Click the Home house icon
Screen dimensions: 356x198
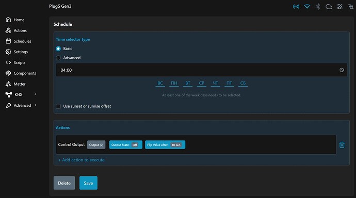8,20
